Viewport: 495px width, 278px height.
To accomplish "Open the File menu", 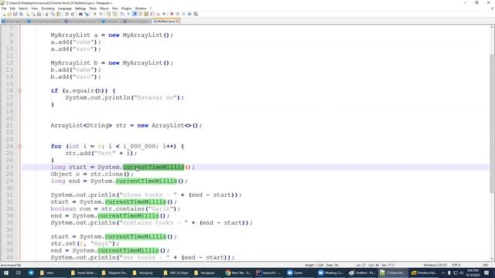I will [4, 8].
